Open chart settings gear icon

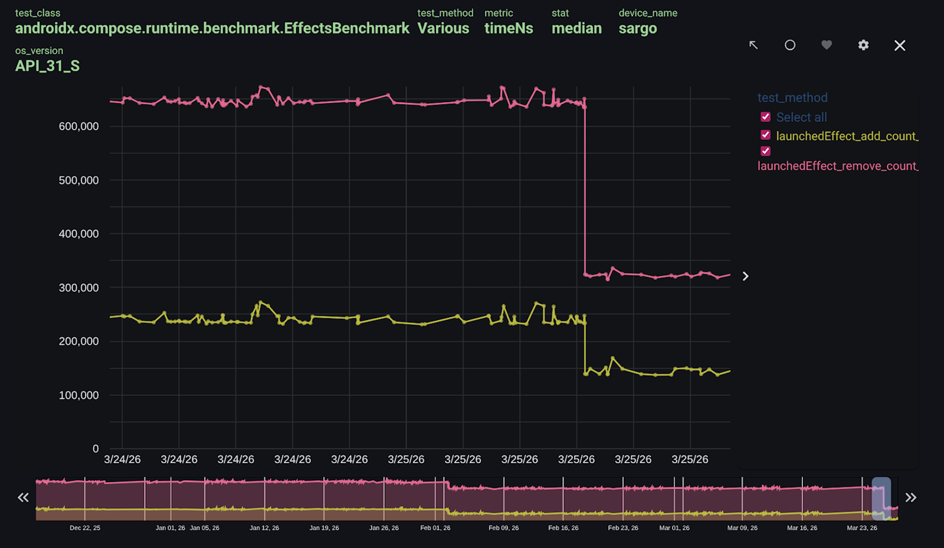click(x=863, y=45)
